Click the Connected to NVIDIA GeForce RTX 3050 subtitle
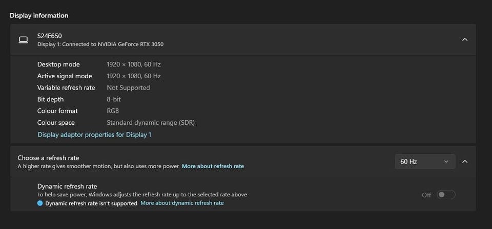 [100, 44]
